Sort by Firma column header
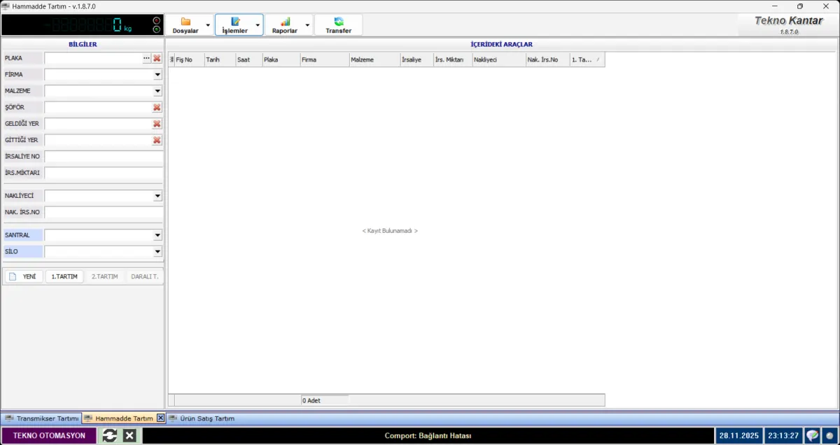 [x=325, y=60]
